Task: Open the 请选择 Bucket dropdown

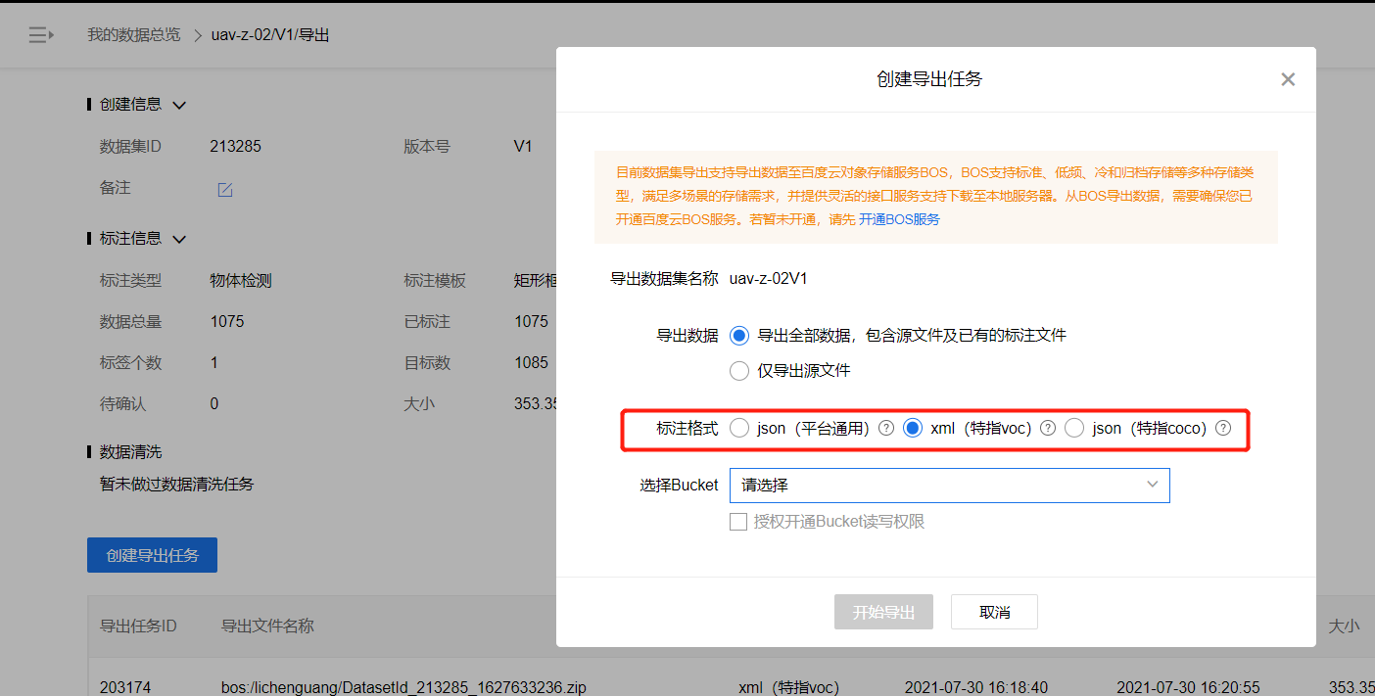Action: [x=949, y=485]
